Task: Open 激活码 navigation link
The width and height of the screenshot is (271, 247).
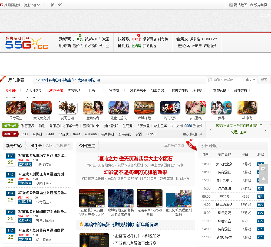Action: tap(136, 46)
